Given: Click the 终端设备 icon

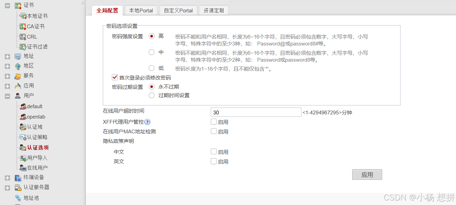Looking at the screenshot, I should coord(18,177).
